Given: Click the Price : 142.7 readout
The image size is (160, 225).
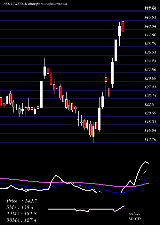Looking at the screenshot, I should pos(22,201).
